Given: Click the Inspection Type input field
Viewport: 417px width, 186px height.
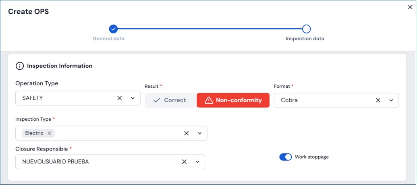Looking at the screenshot, I should [x=117, y=133].
